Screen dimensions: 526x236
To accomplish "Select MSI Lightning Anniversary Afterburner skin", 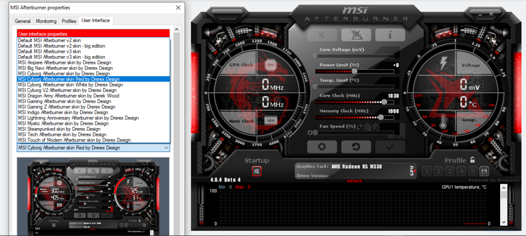I will point(93,118).
